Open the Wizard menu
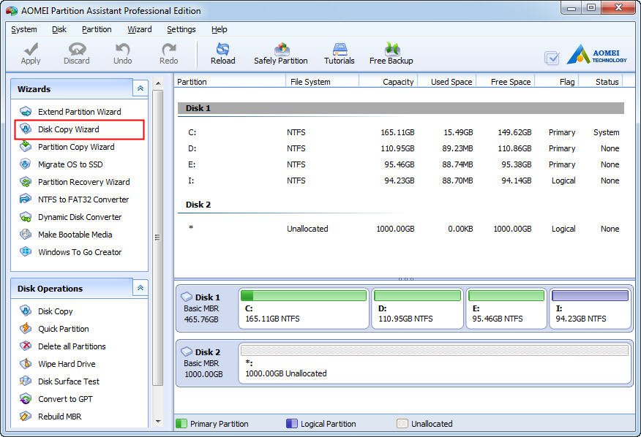Screen dimensions: 641x437 coord(140,29)
